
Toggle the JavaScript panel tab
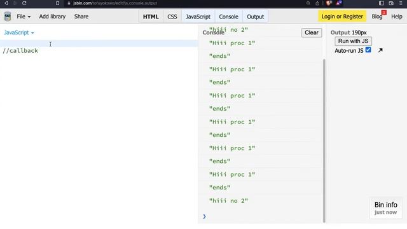(198, 17)
